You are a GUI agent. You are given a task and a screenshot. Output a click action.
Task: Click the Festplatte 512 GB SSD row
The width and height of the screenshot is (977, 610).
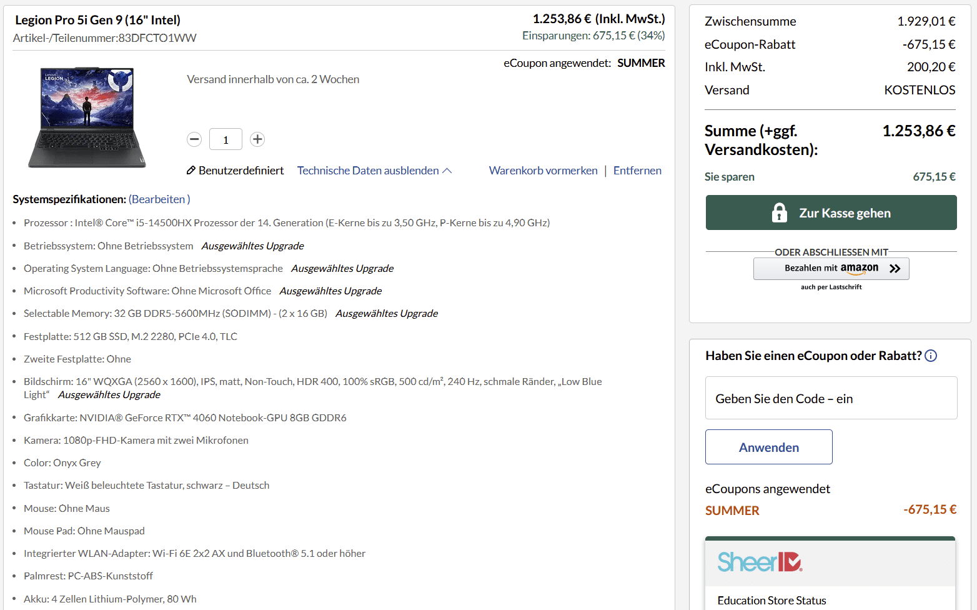point(131,336)
